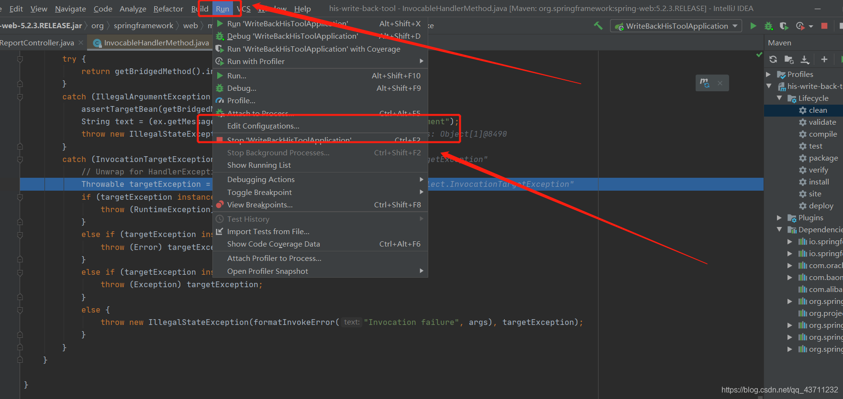
Task: Click Run with Coverage shield icon in toolbar
Action: coord(783,26)
